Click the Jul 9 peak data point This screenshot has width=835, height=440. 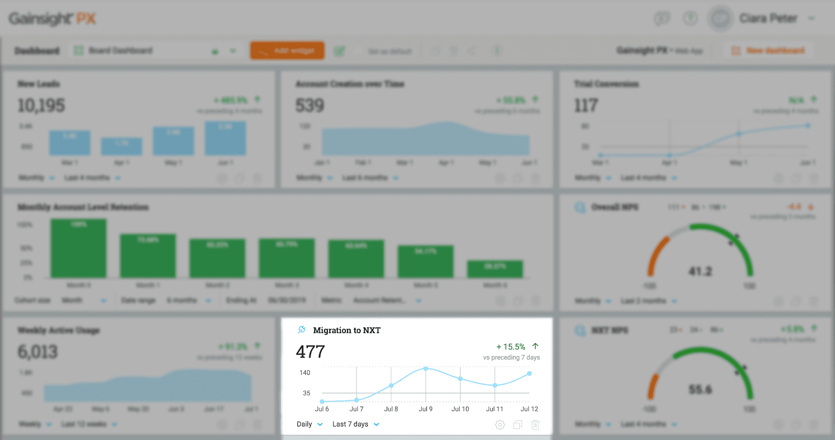[426, 369]
